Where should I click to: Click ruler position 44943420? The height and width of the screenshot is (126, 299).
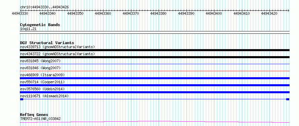point(269,13)
